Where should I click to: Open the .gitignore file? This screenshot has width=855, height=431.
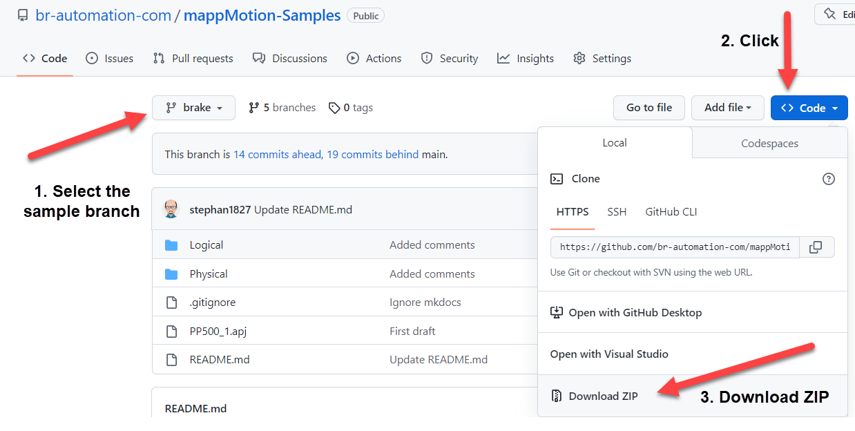coord(213,303)
